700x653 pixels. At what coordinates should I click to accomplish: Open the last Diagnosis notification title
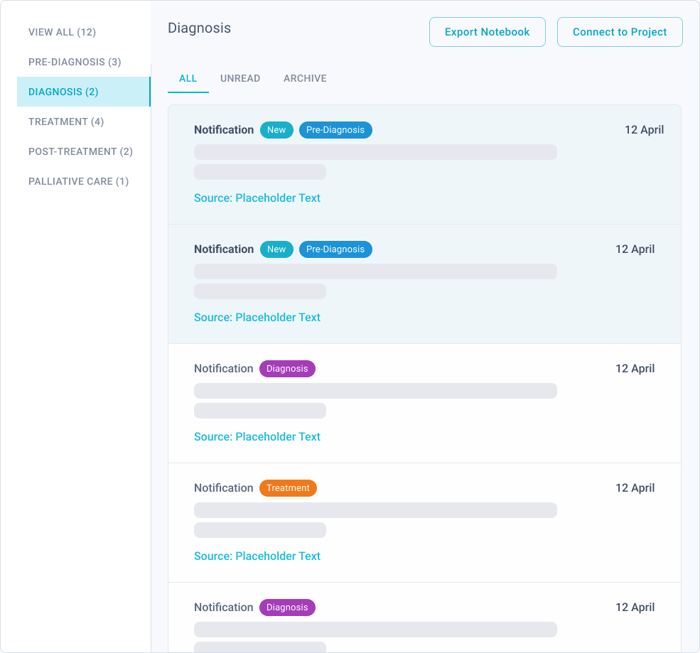[223, 608]
